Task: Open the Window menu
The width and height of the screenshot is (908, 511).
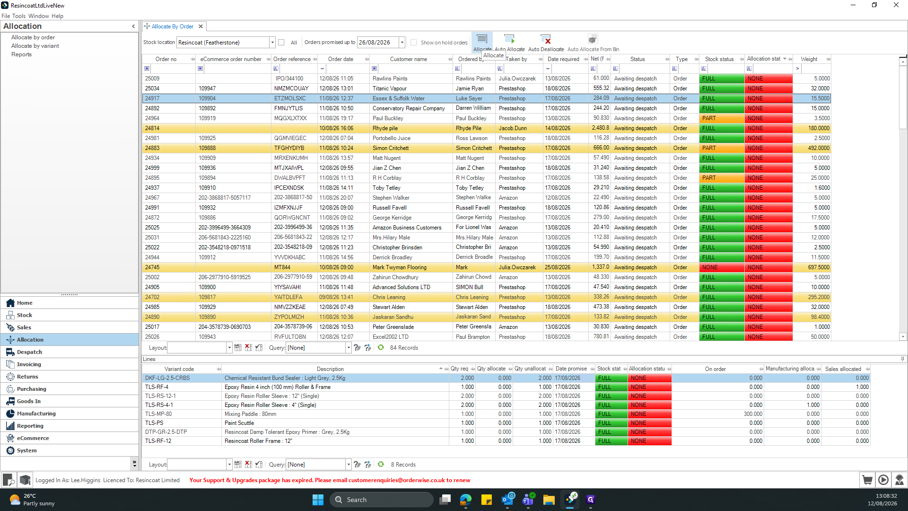Action: pos(39,16)
